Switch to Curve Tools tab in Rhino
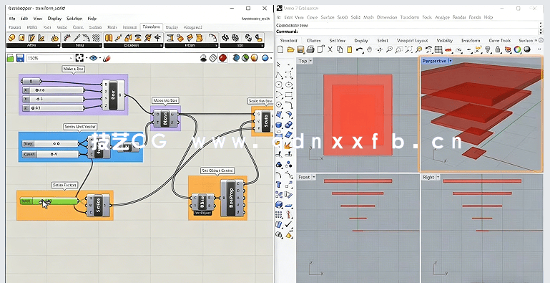This screenshot has width=550, height=283. click(x=499, y=40)
